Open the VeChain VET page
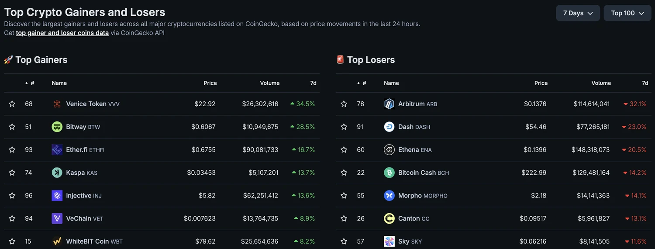Viewport: 655px width, 249px height. (85, 218)
